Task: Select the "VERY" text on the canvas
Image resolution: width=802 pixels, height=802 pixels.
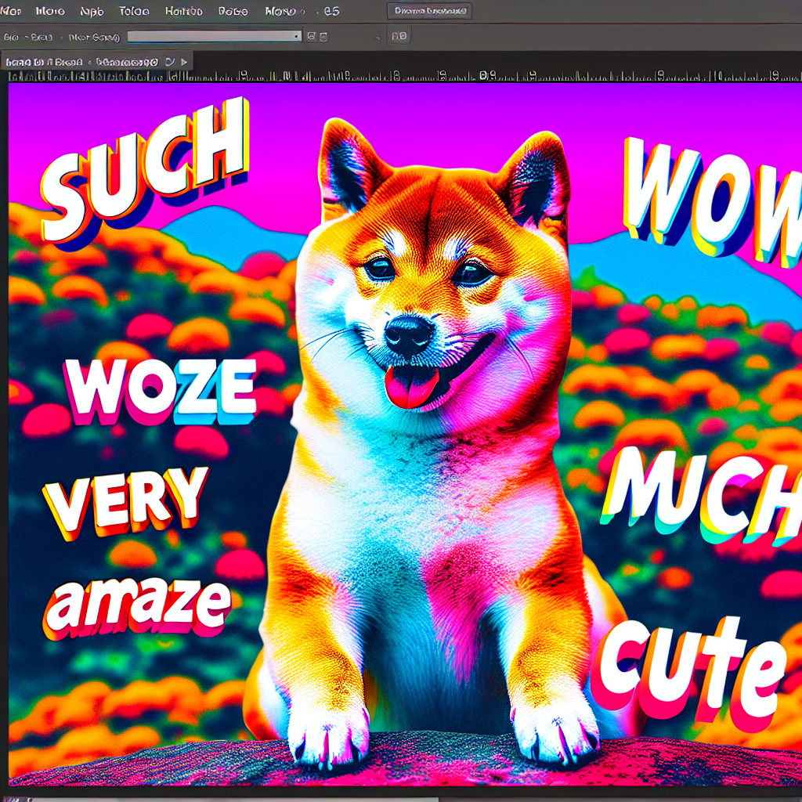Action: [x=125, y=504]
